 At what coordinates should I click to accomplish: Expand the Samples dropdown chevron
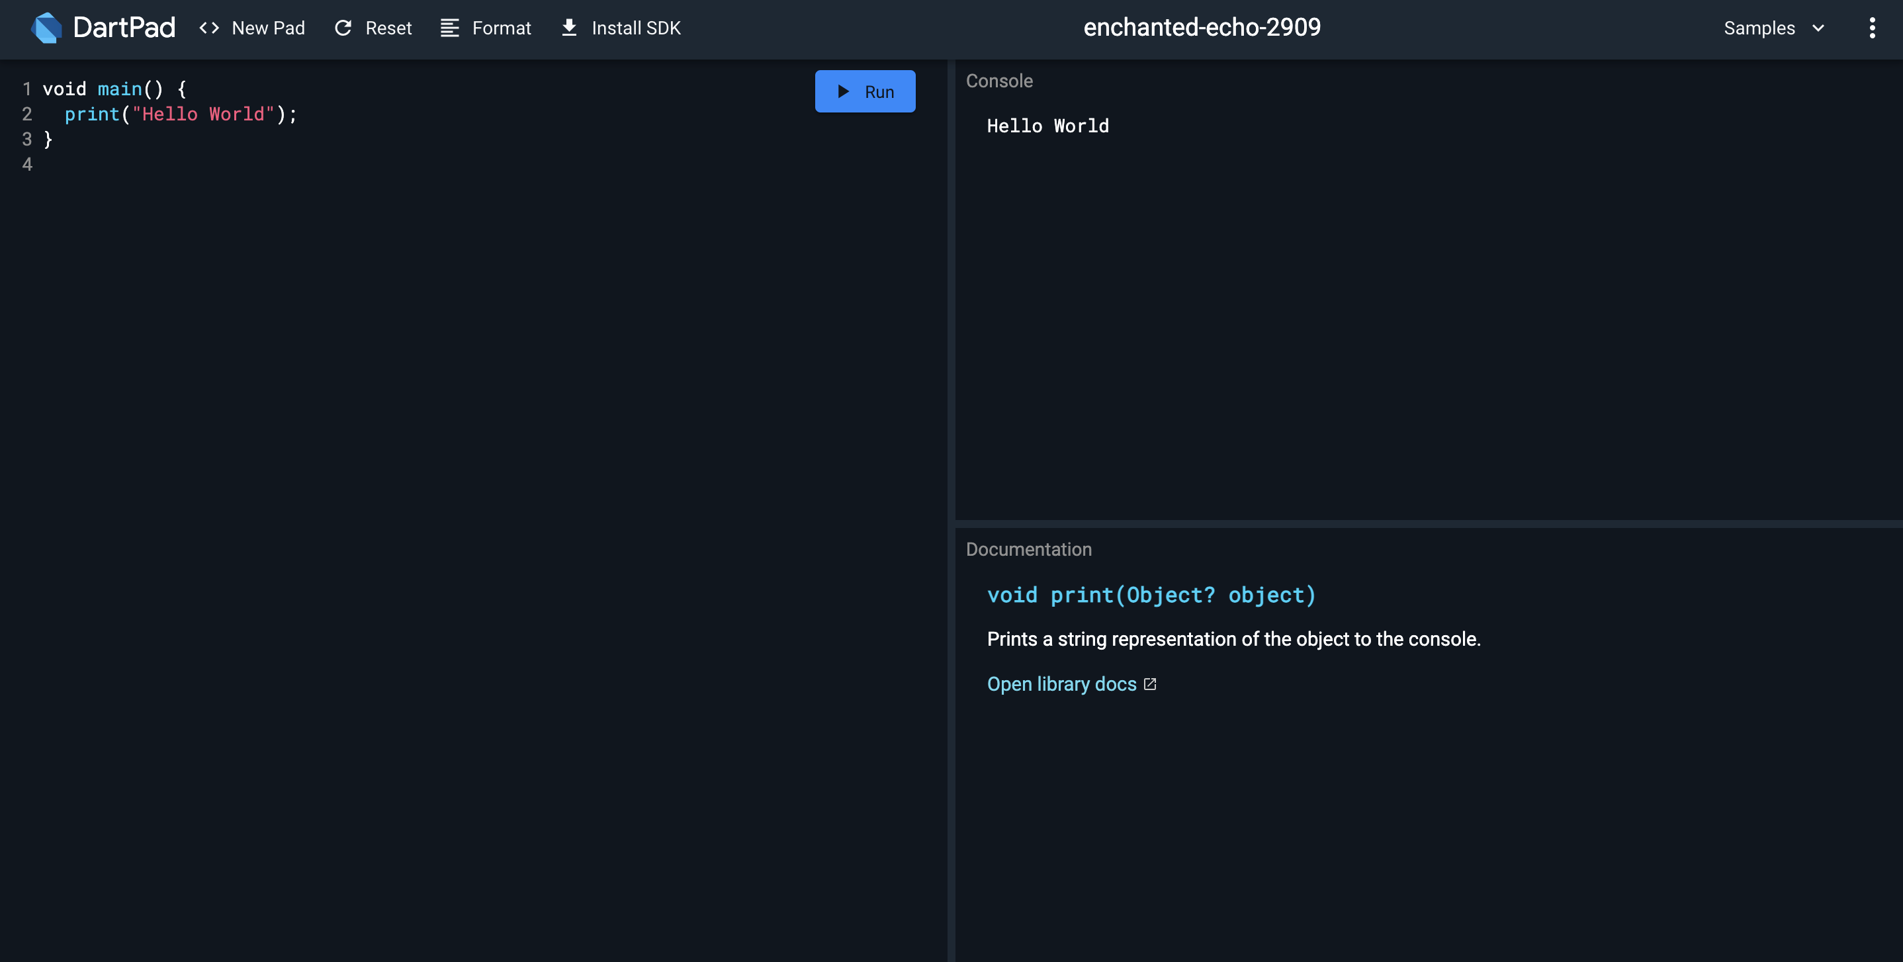pos(1818,28)
